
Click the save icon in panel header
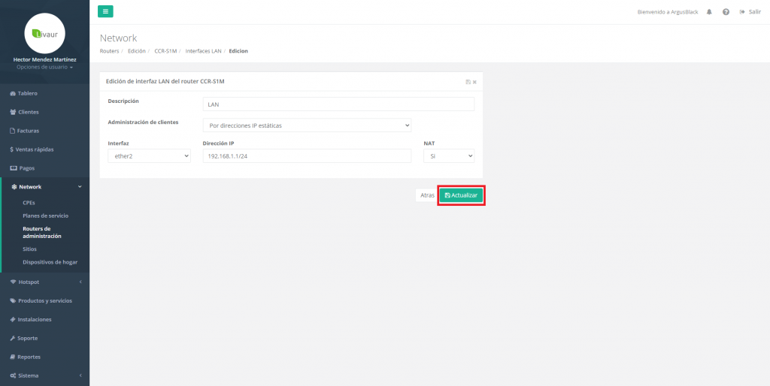click(x=468, y=81)
